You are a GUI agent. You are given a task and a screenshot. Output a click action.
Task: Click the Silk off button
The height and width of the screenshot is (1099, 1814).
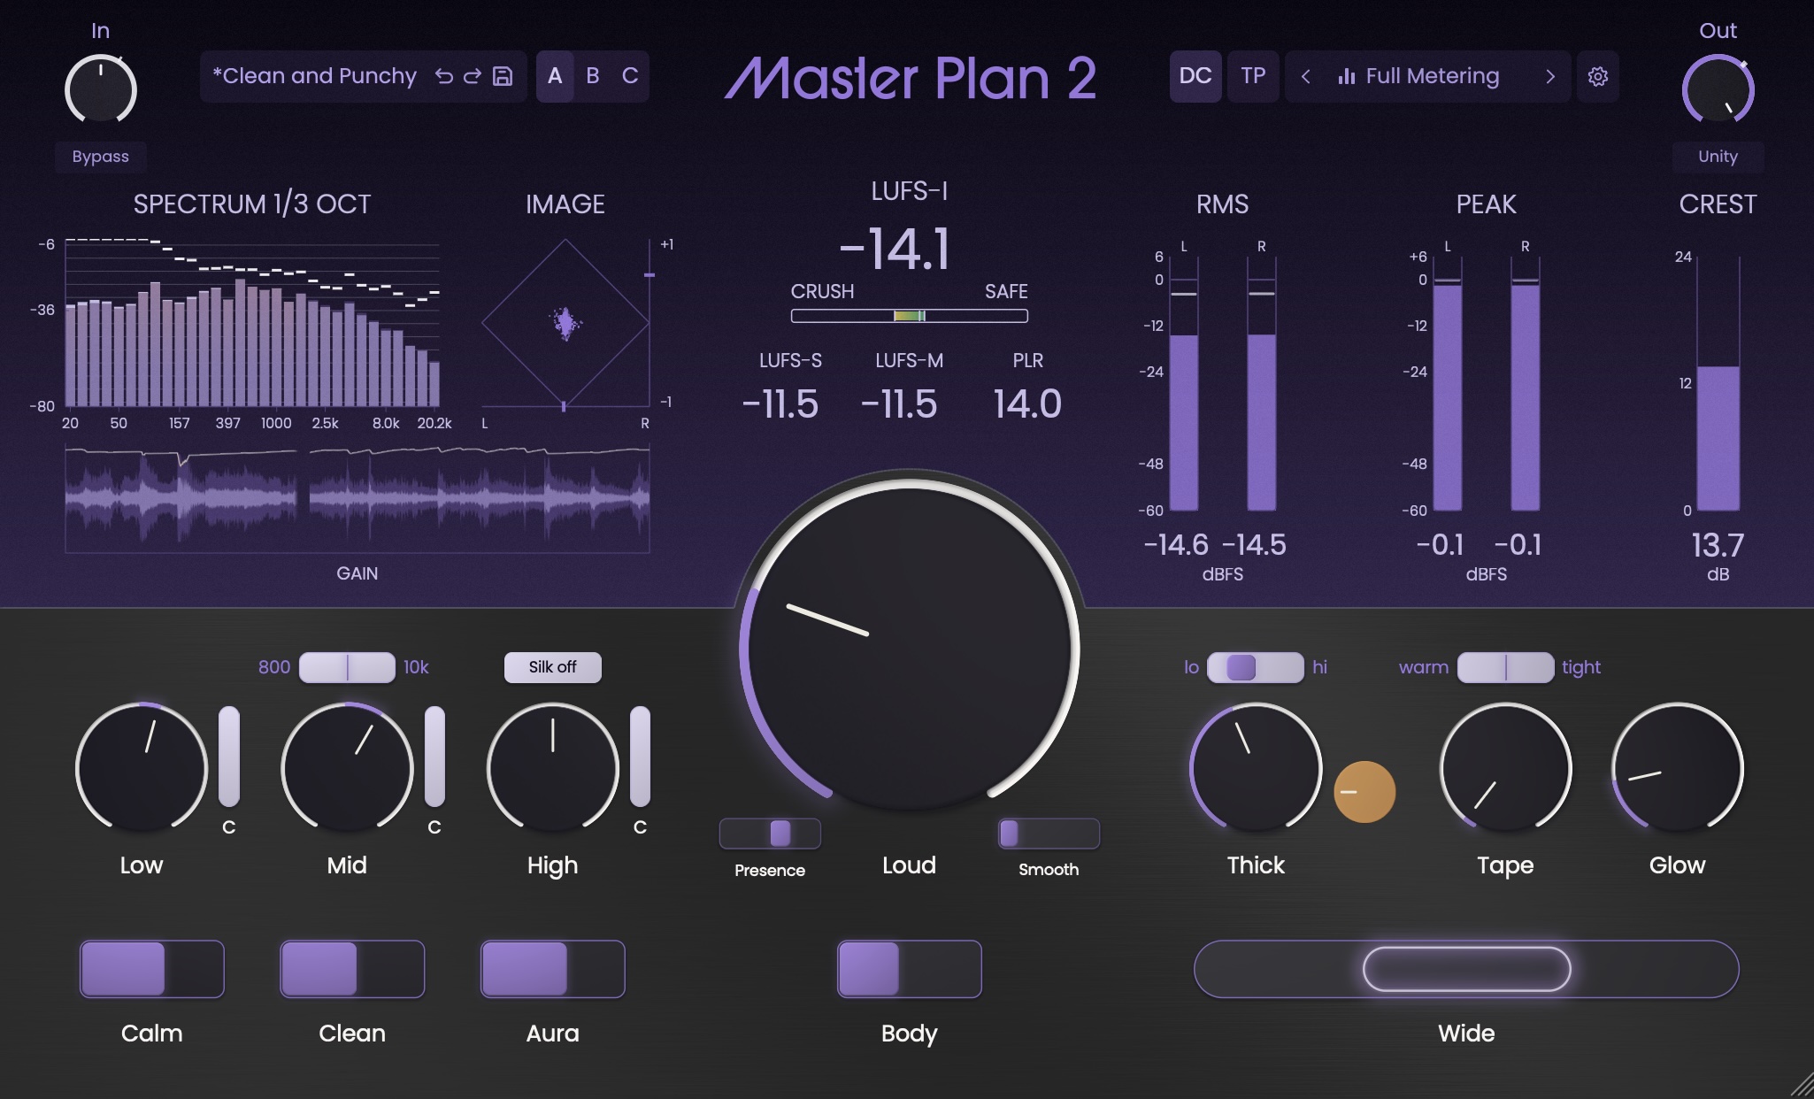coord(552,667)
